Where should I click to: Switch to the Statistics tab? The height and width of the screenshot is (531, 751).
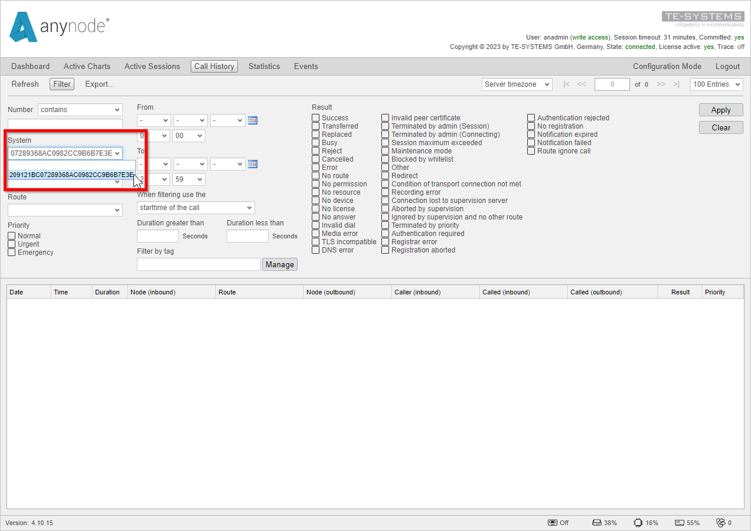point(264,66)
